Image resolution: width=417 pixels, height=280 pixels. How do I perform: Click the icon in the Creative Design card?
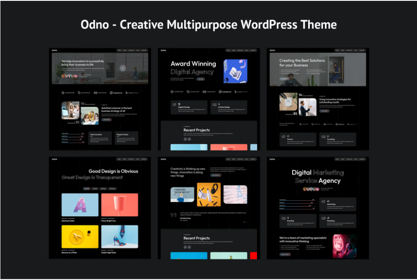[219, 104]
